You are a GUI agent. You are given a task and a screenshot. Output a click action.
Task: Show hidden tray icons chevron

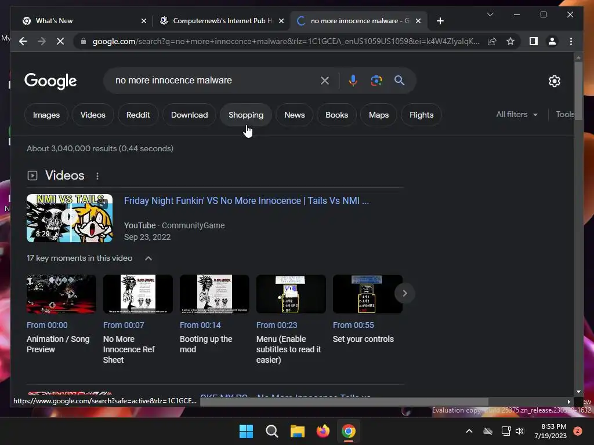click(469, 431)
